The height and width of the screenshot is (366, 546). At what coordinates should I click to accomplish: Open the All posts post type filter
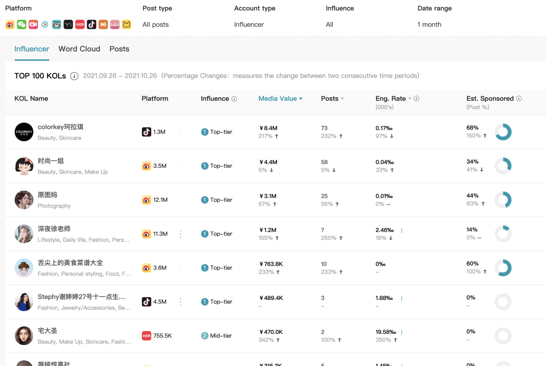click(x=156, y=25)
